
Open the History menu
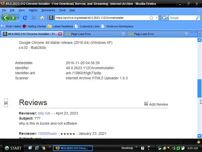[x=33, y=10]
